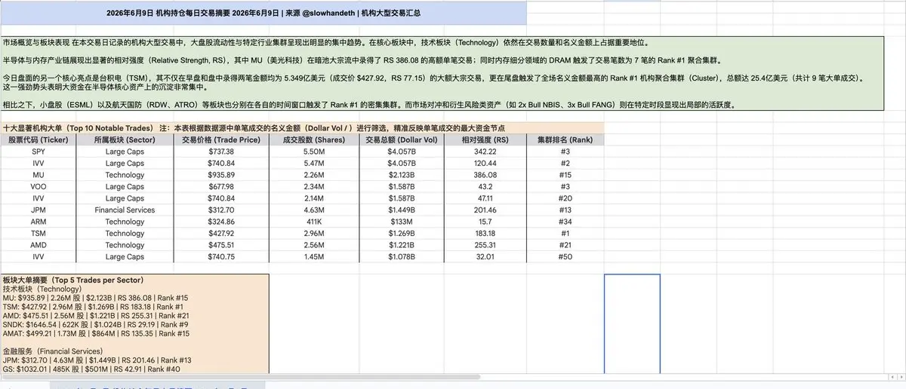This screenshot has width=906, height=389.
Task: Click the JPM ticker cell in the table
Action: click(x=39, y=210)
